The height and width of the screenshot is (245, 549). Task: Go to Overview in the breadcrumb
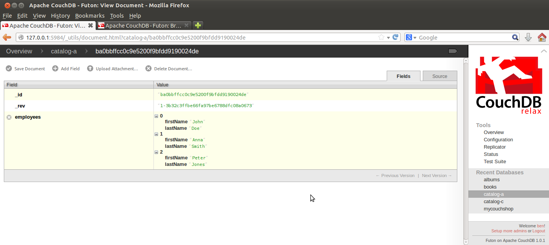pyautogui.click(x=19, y=51)
